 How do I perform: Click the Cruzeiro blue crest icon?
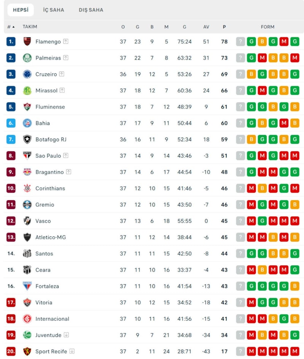(27, 74)
